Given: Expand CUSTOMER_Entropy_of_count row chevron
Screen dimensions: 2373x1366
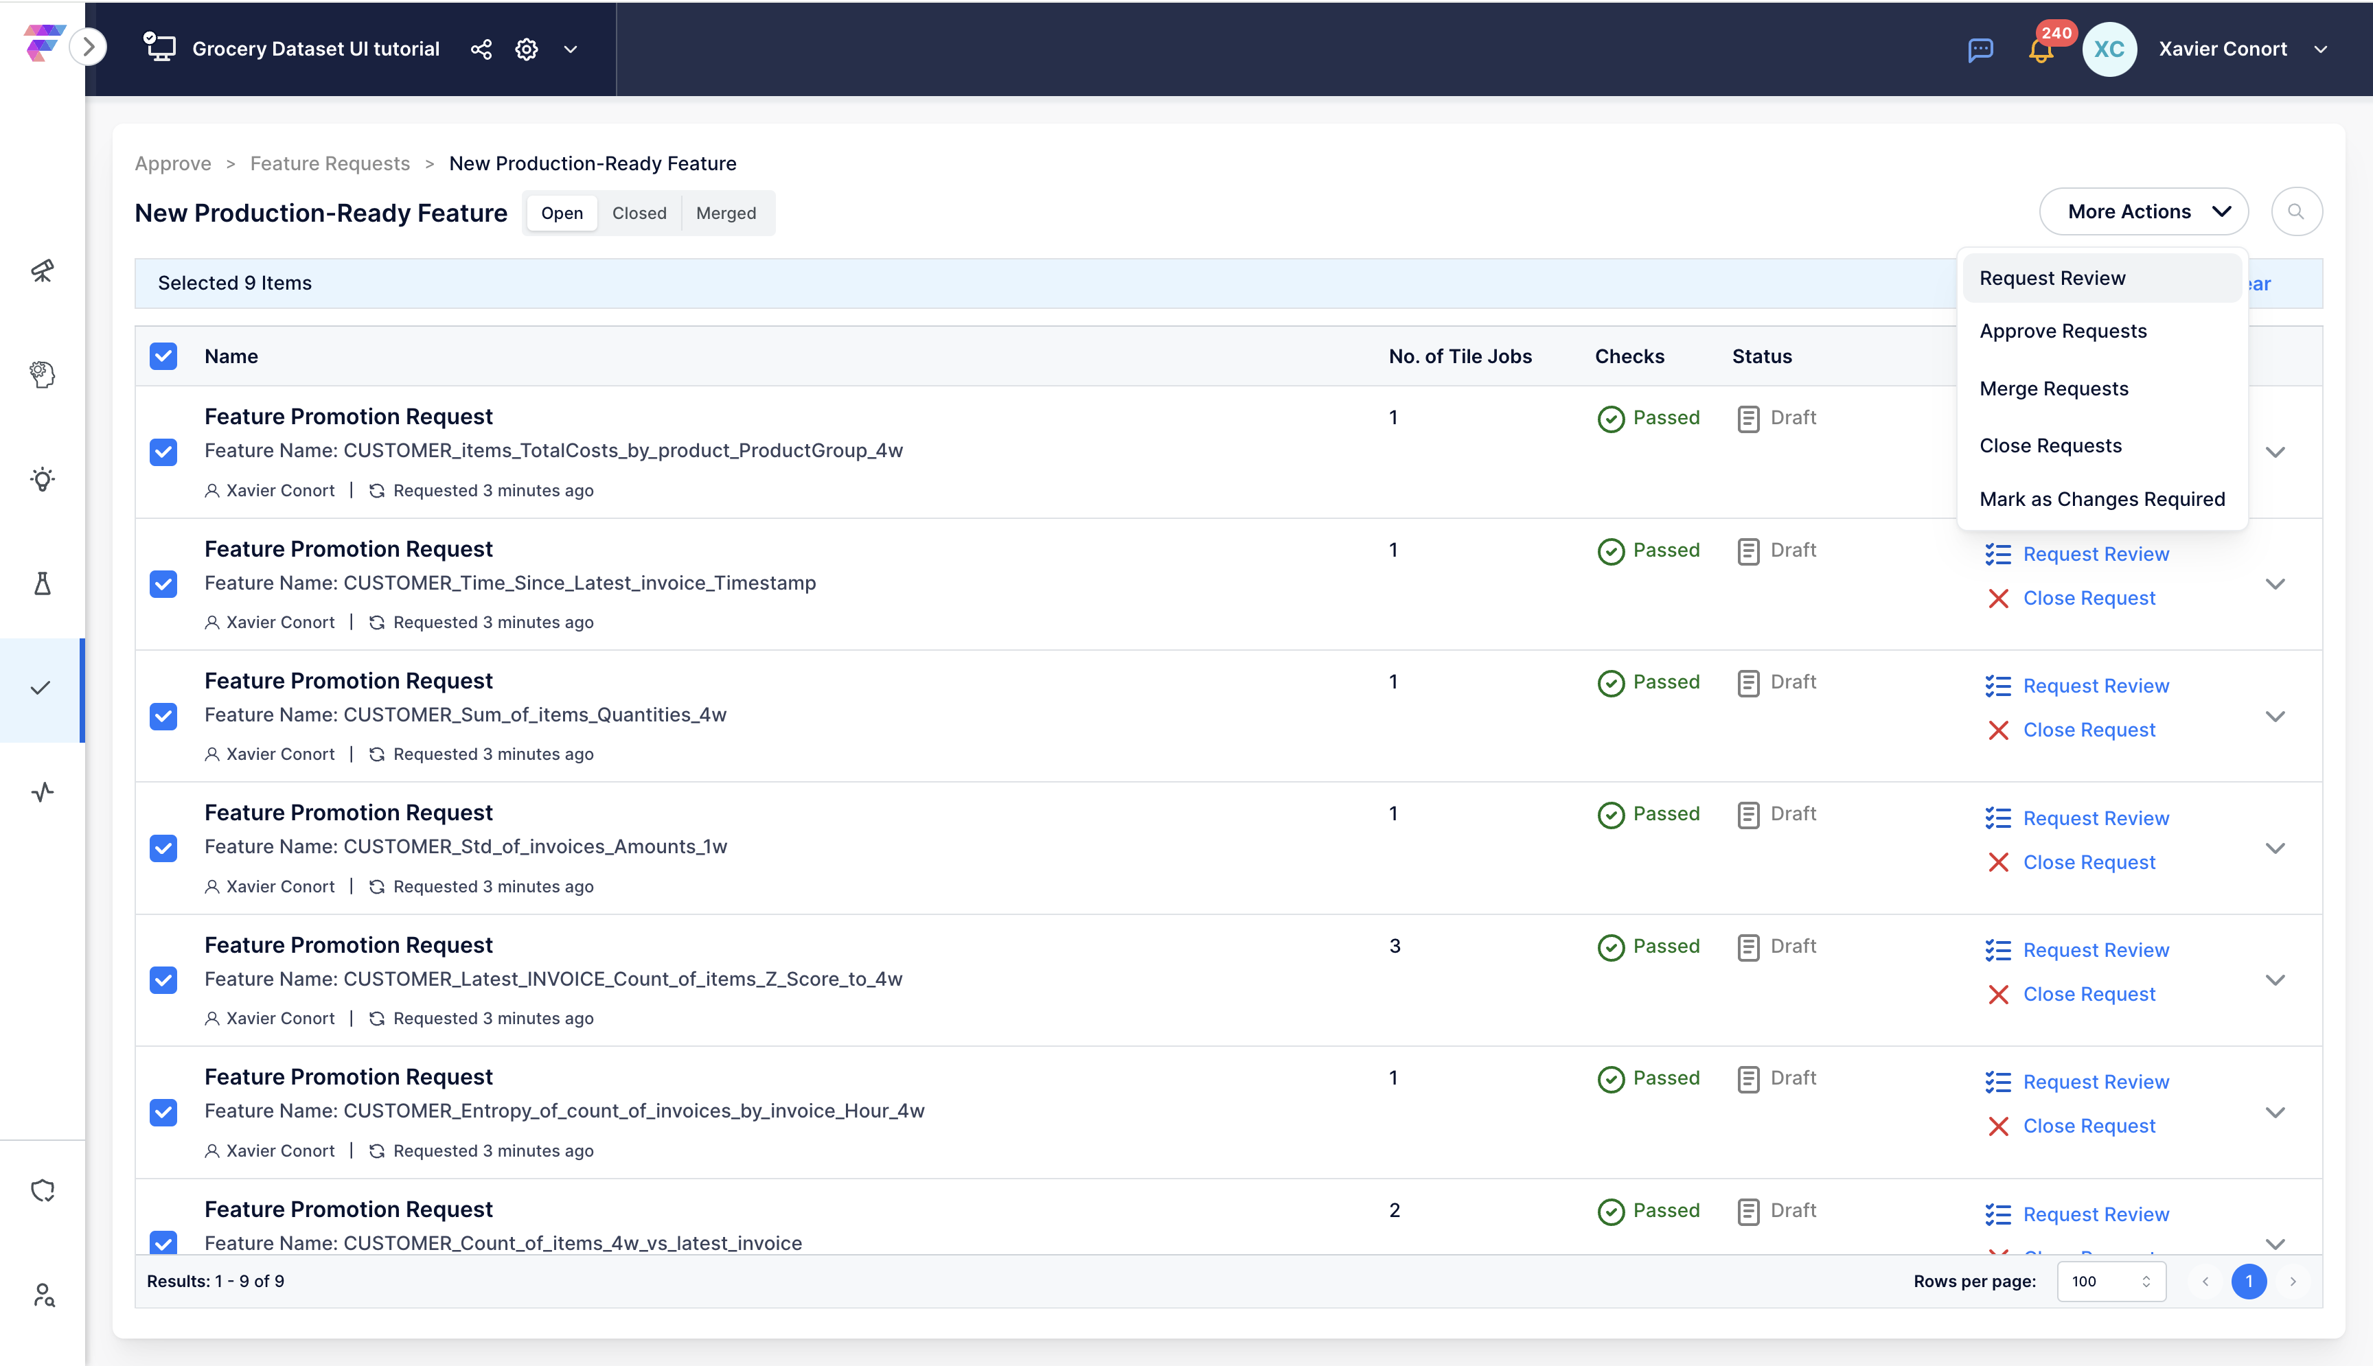Looking at the screenshot, I should (x=2275, y=1113).
